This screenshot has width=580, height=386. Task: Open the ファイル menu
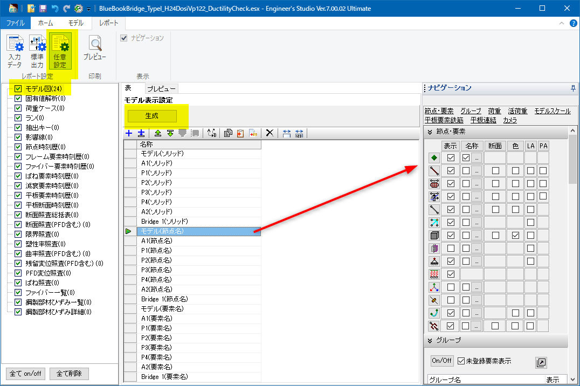point(16,23)
